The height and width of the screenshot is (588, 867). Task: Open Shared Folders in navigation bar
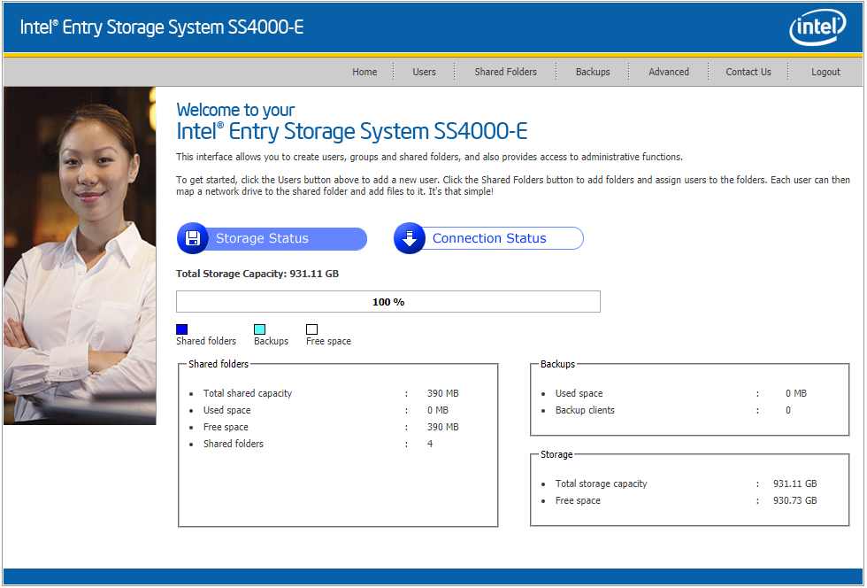click(505, 72)
